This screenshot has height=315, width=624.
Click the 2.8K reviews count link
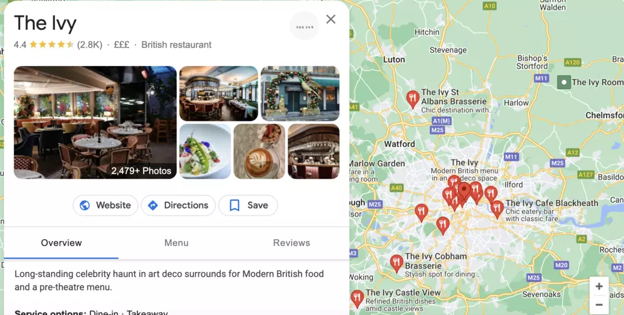click(x=89, y=45)
